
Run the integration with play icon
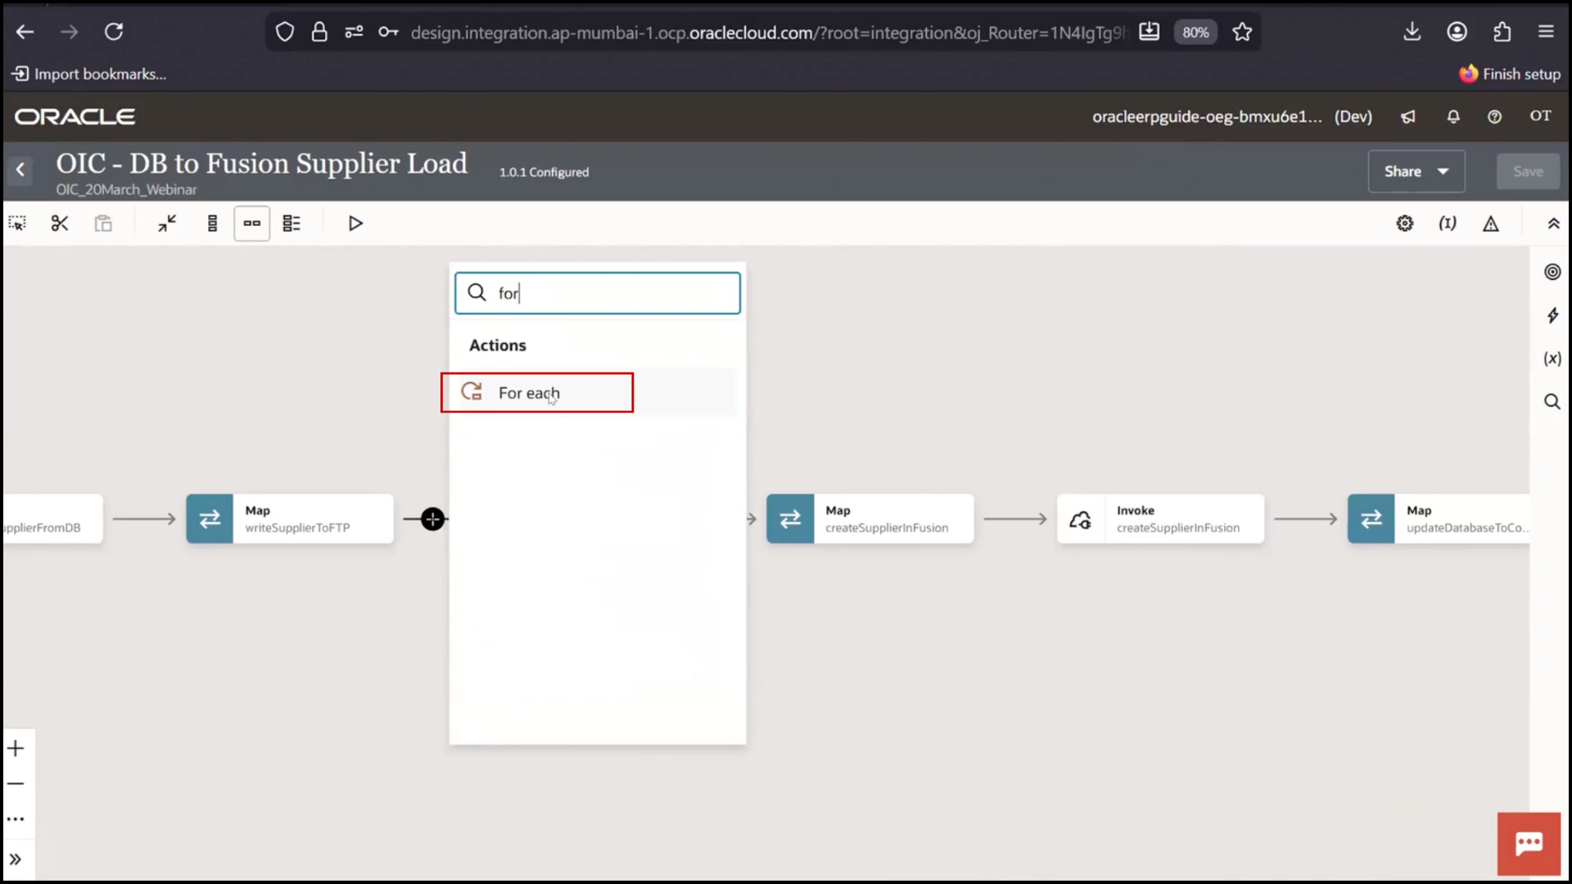355,223
